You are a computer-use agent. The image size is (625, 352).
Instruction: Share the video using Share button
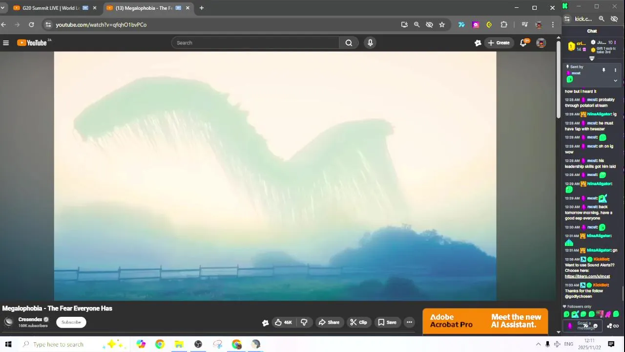[x=329, y=322]
